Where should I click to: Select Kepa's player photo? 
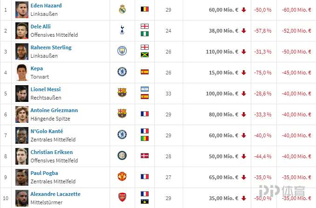coord(22,73)
